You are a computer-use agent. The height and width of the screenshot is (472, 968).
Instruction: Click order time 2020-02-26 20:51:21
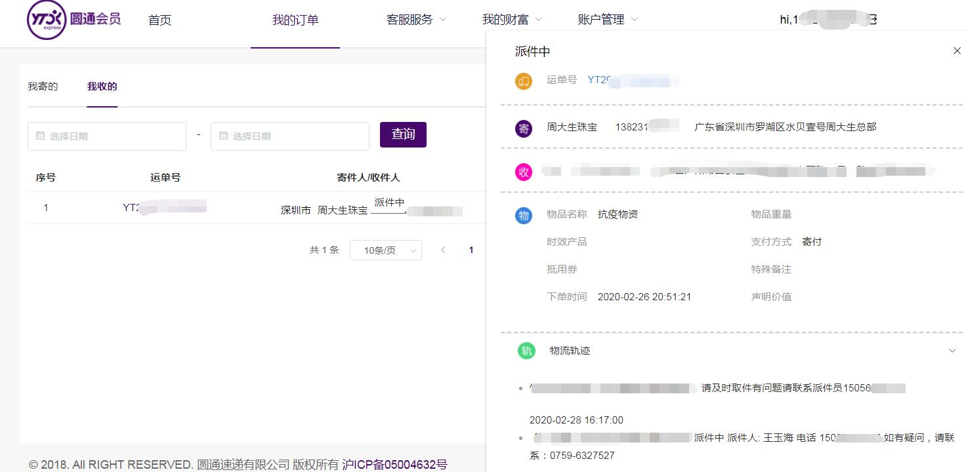(644, 297)
